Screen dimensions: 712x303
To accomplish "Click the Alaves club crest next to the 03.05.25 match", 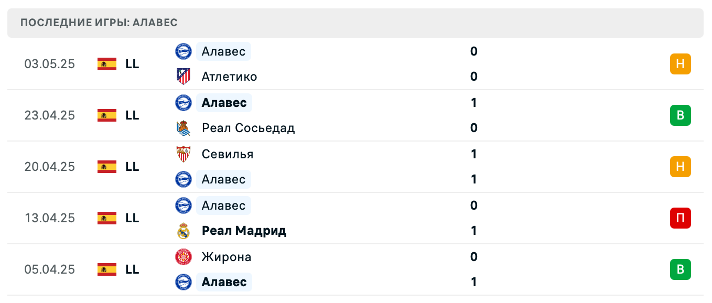I will 183,51.
